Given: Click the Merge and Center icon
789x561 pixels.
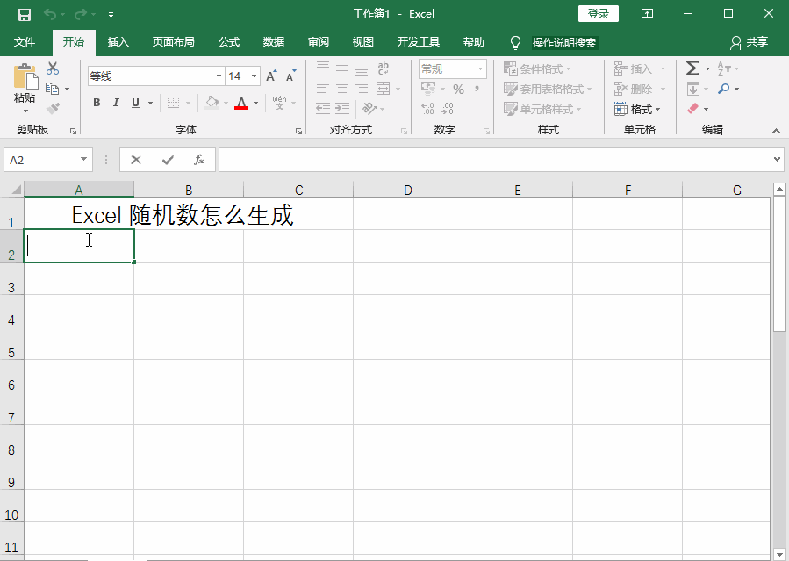Looking at the screenshot, I should pyautogui.click(x=383, y=89).
